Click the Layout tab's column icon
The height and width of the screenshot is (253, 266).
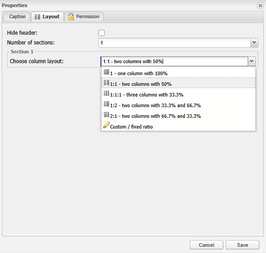pyautogui.click(x=37, y=16)
